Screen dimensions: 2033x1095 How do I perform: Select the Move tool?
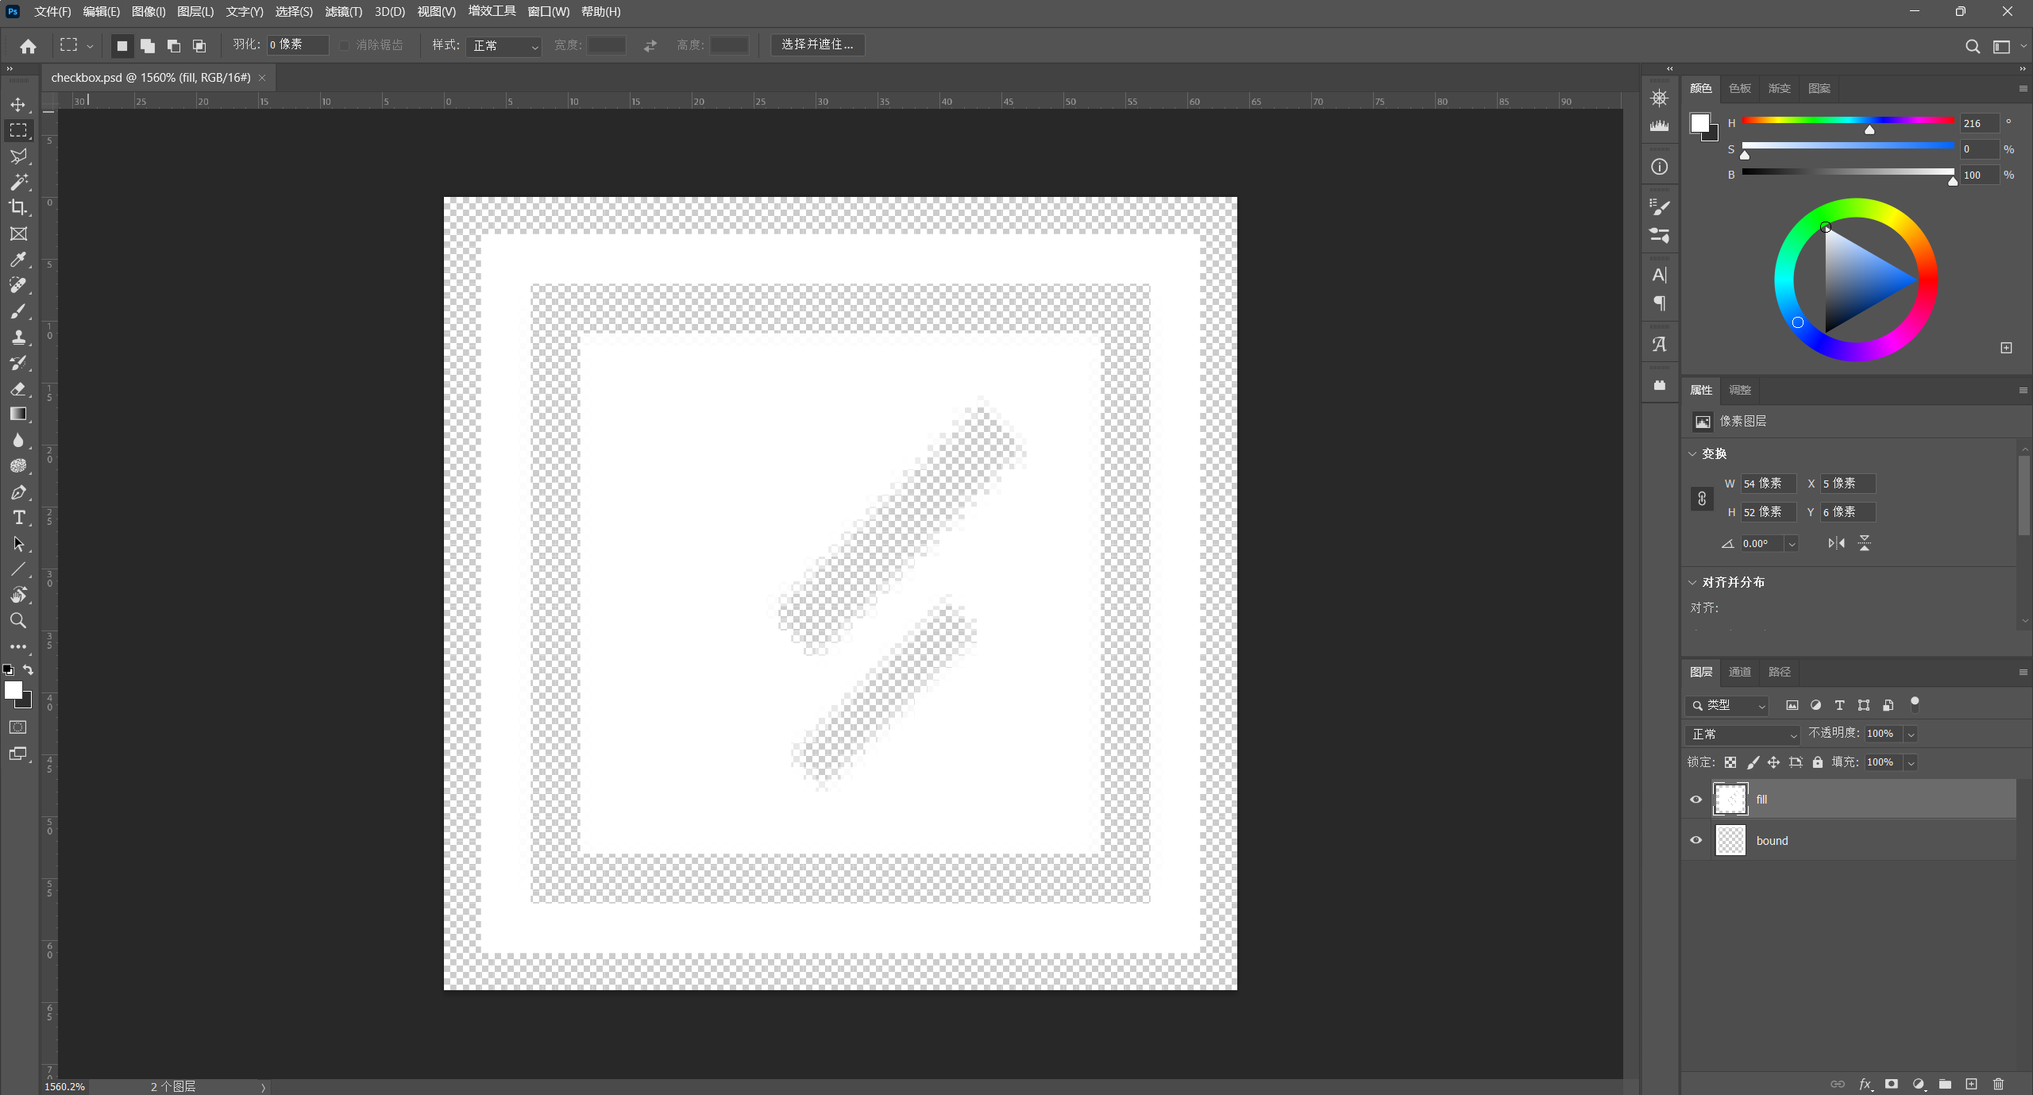coord(18,104)
